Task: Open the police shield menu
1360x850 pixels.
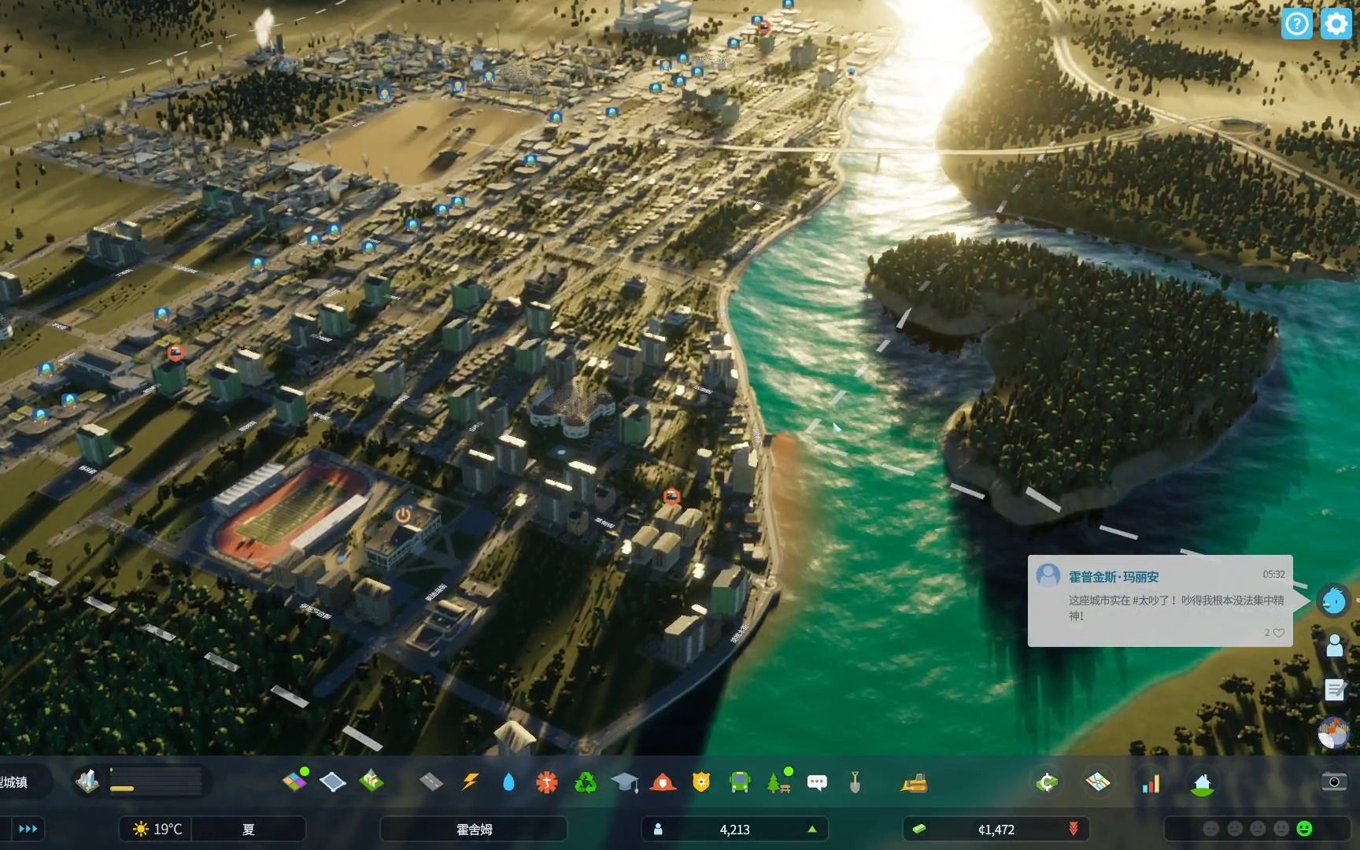Action: click(701, 782)
